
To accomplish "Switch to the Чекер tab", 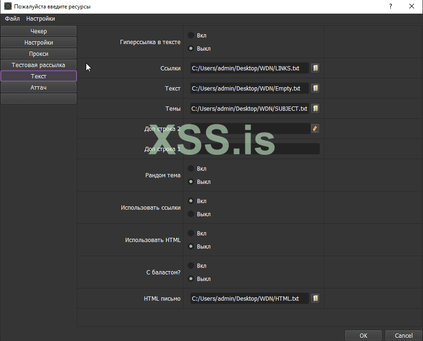I will [x=38, y=31].
